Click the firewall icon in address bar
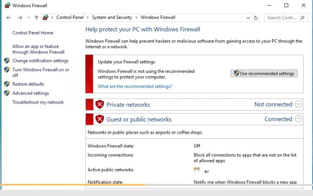Viewport: 313px width, 196px height. click(x=45, y=18)
